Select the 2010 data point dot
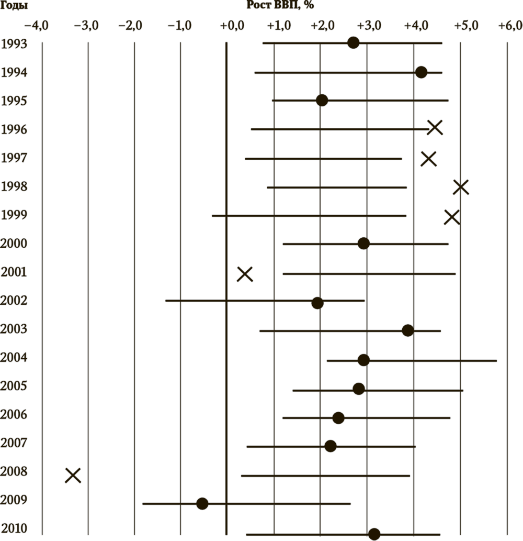The height and width of the screenshot is (541, 523). tap(374, 534)
